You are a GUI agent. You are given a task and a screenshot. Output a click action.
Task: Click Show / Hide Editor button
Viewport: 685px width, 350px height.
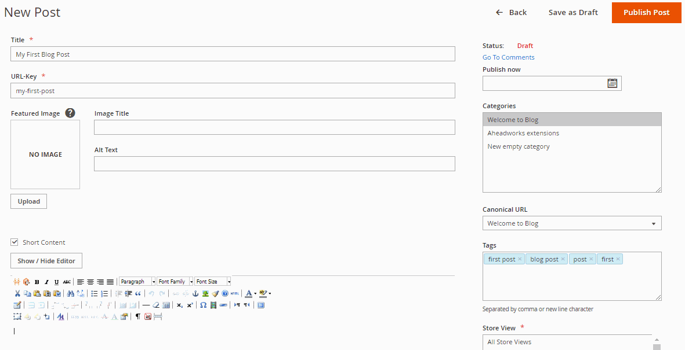pos(46,261)
